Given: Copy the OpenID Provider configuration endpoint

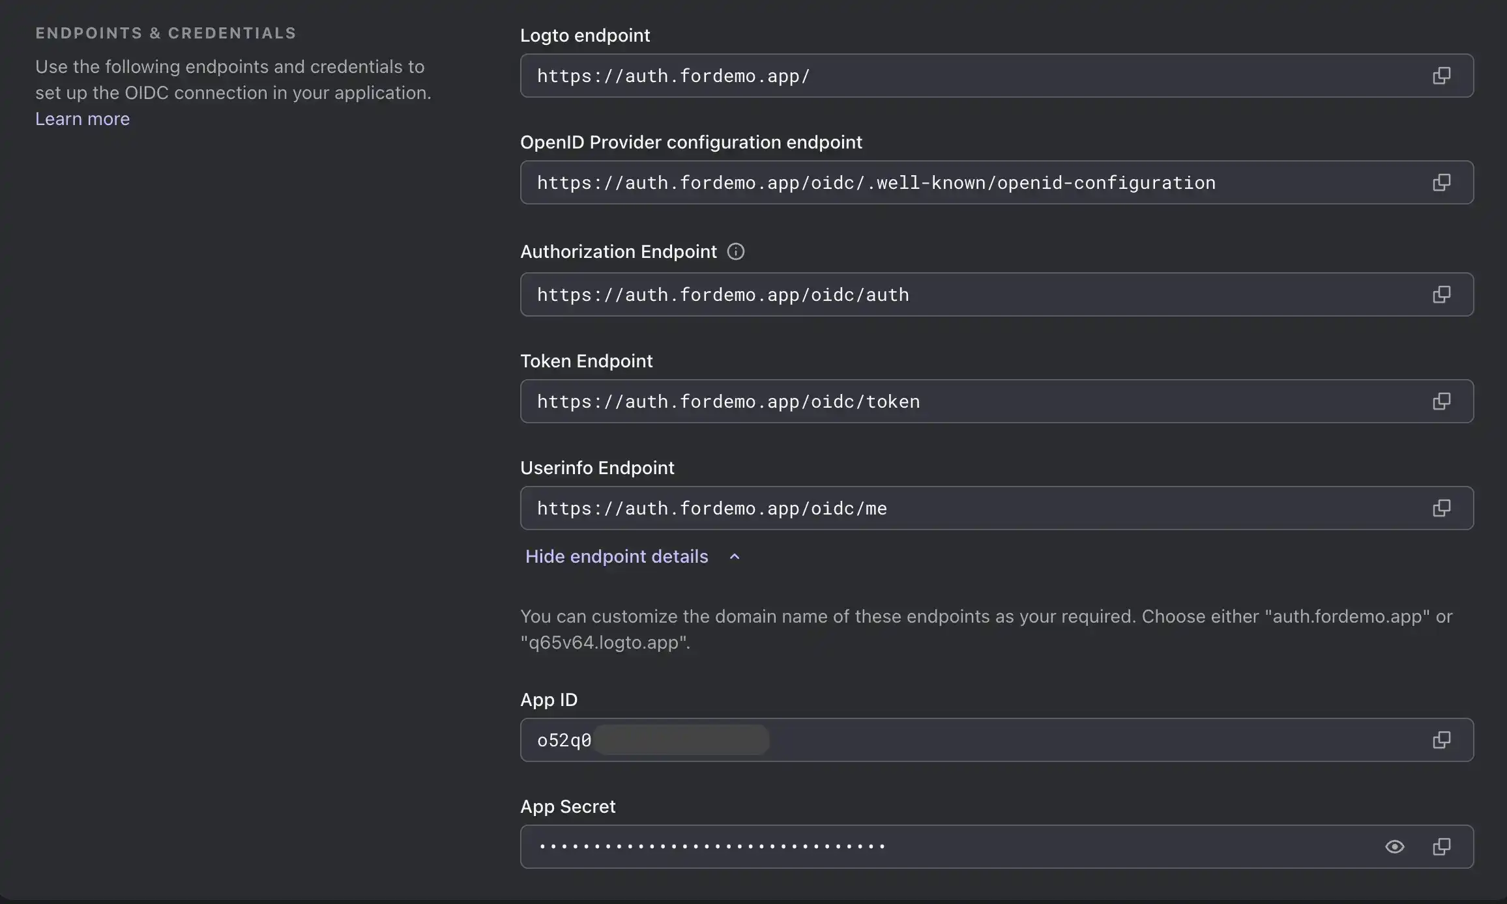Looking at the screenshot, I should click(x=1441, y=182).
